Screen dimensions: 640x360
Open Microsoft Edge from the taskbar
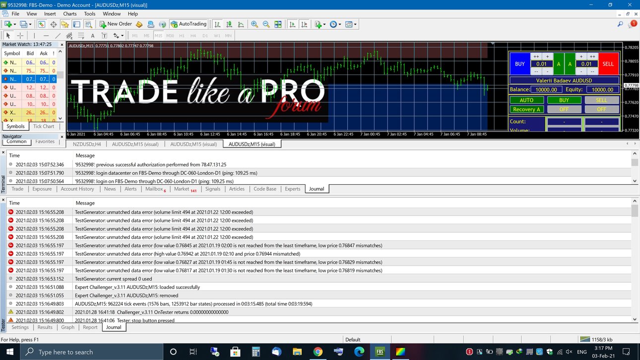click(360, 352)
